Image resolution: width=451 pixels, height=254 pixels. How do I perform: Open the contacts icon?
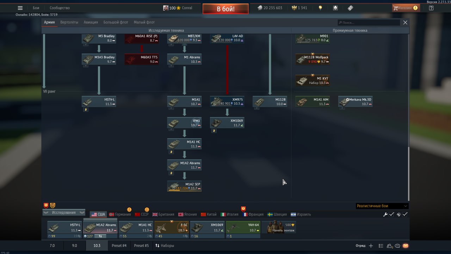(390, 246)
